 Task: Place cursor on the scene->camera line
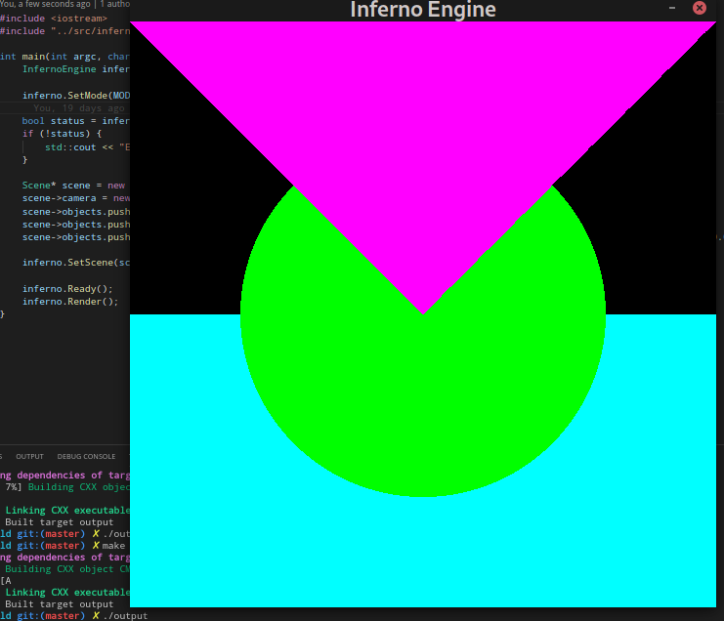click(75, 198)
